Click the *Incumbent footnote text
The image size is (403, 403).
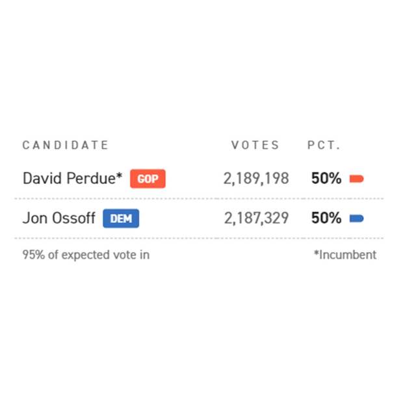345,255
